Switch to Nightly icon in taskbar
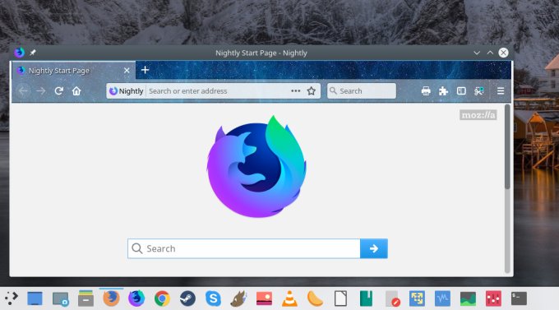The width and height of the screenshot is (559, 310). [x=136, y=298]
